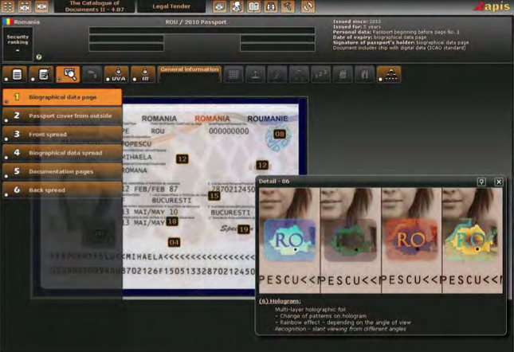Open marker 04 above the MRZ
The height and width of the screenshot is (352, 514).
174,242
